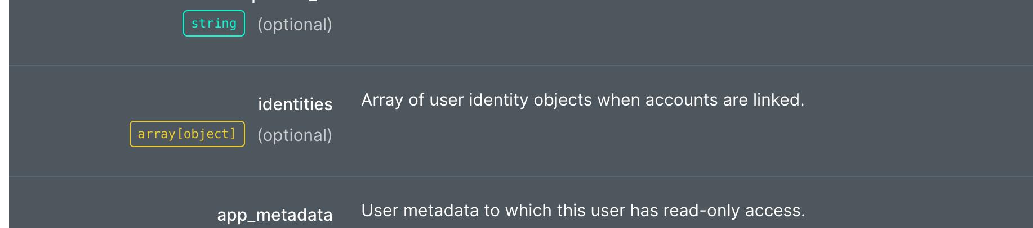Click the divider line above identities row
The width and height of the screenshot is (1033, 228).
click(x=507, y=66)
